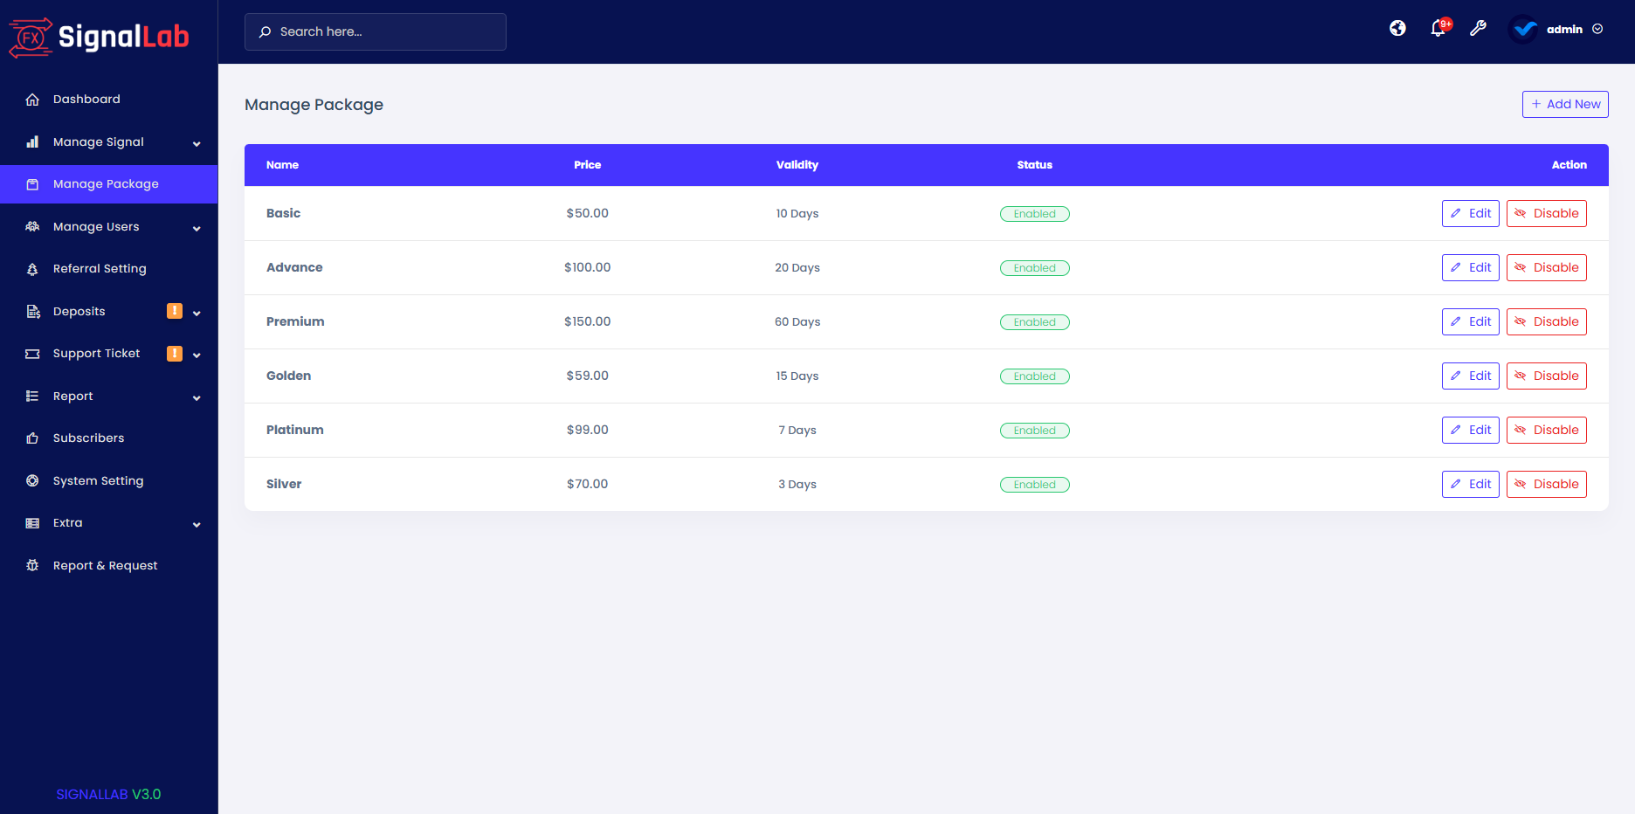
Task: Disable the Silver package
Action: 1546,484
